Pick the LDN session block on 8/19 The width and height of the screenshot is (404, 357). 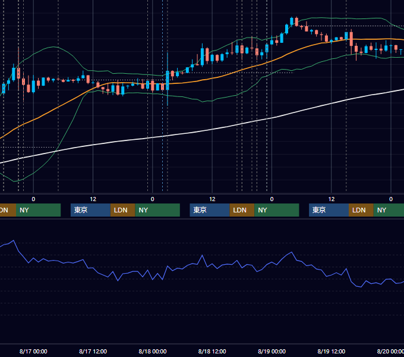361,210
